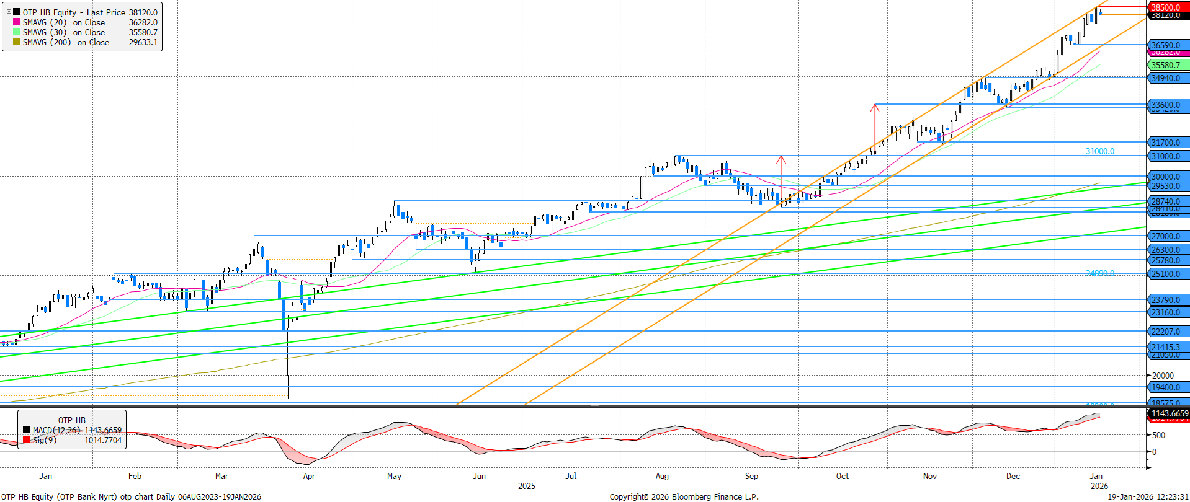Click the black OTP HB Equity color swatch

click(17, 12)
